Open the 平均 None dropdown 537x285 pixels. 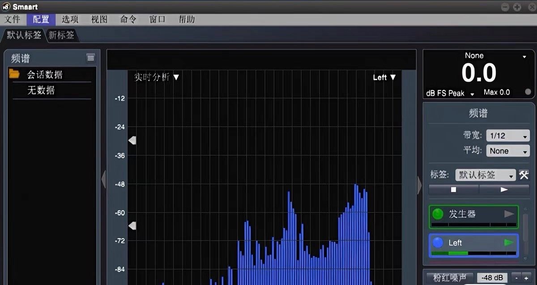508,151
